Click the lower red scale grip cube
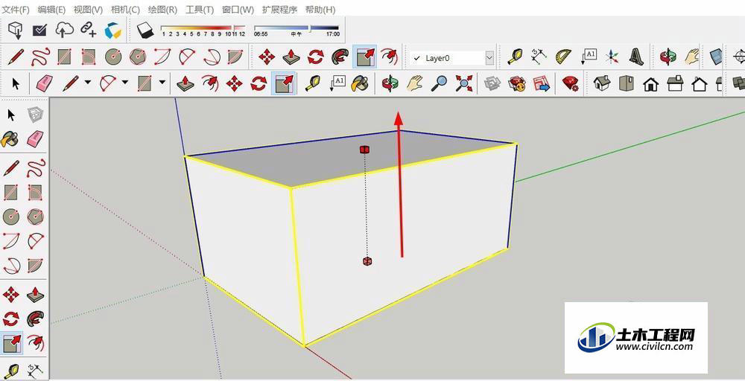 pos(367,261)
